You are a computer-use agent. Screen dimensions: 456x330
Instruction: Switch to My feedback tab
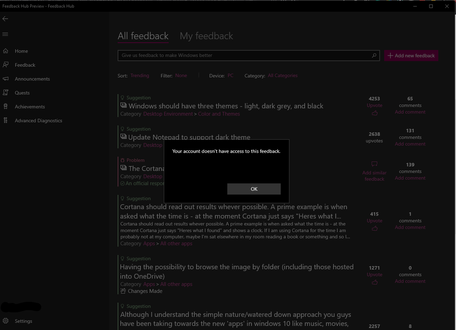pyautogui.click(x=206, y=36)
